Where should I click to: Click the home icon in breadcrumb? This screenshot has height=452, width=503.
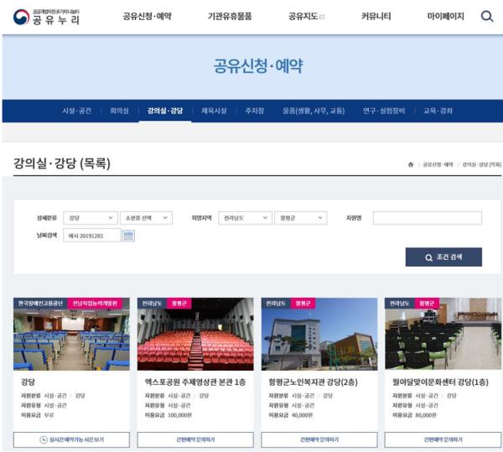pyautogui.click(x=411, y=164)
